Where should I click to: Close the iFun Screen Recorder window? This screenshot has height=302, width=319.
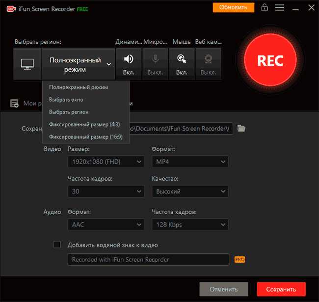(x=311, y=8)
